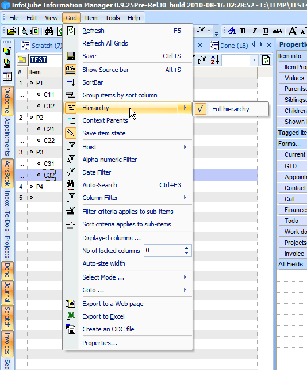Select item P2 in the grid
Viewport: 307px width, 370px height.
click(40, 118)
